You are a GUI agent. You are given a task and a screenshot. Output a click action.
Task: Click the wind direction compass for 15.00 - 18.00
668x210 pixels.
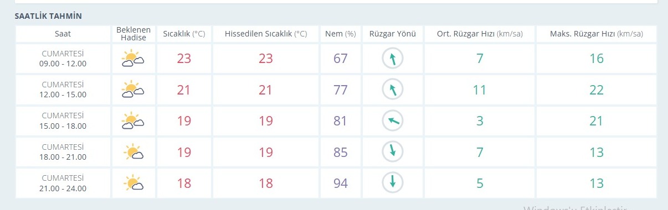coord(392,120)
